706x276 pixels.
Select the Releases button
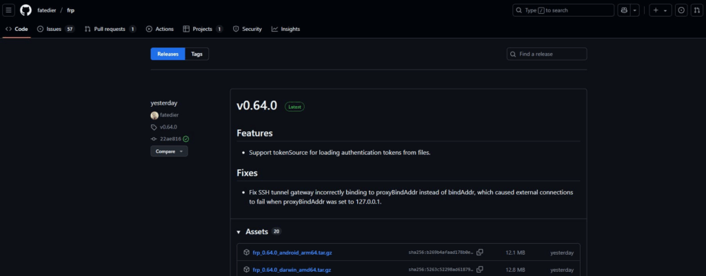(x=168, y=54)
